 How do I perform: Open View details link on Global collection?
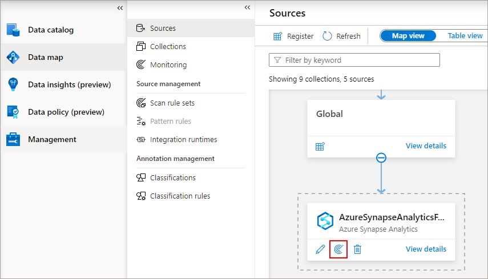pos(426,146)
